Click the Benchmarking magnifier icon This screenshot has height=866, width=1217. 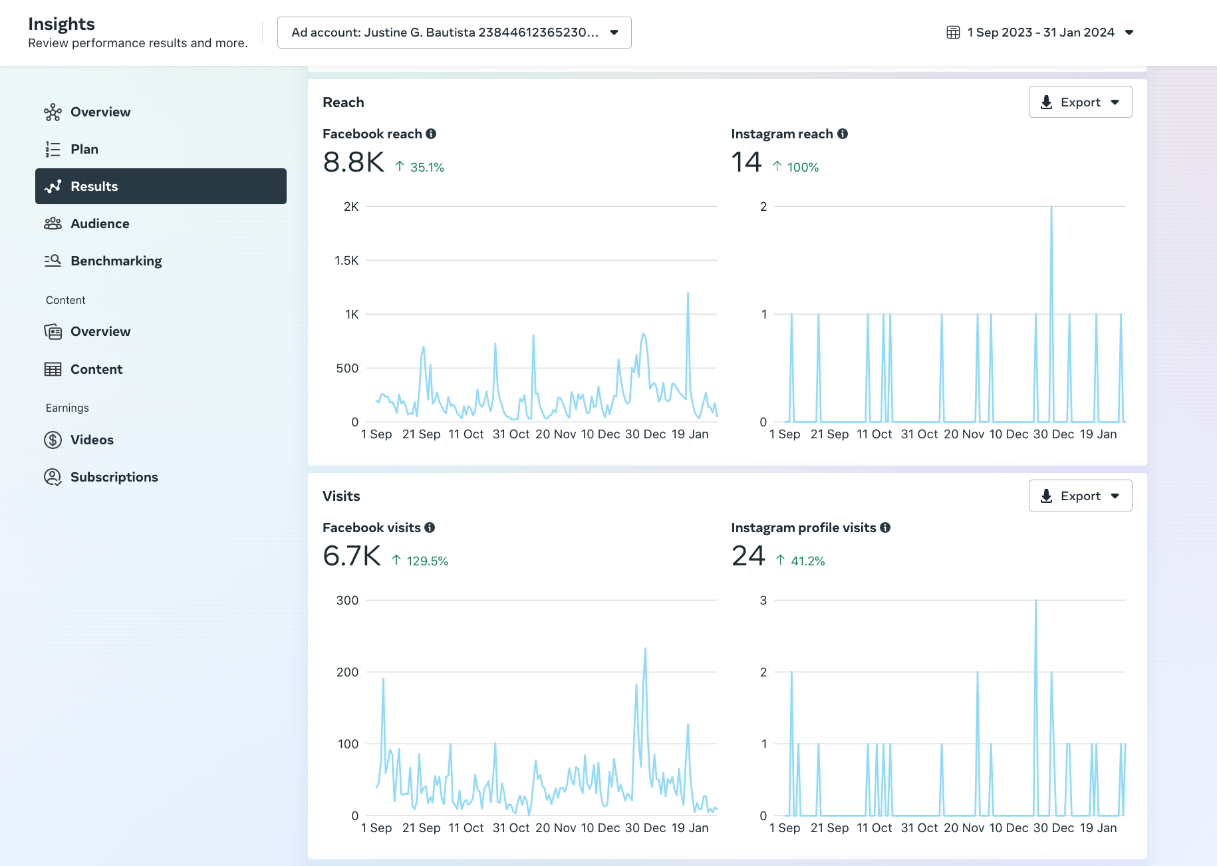(53, 261)
